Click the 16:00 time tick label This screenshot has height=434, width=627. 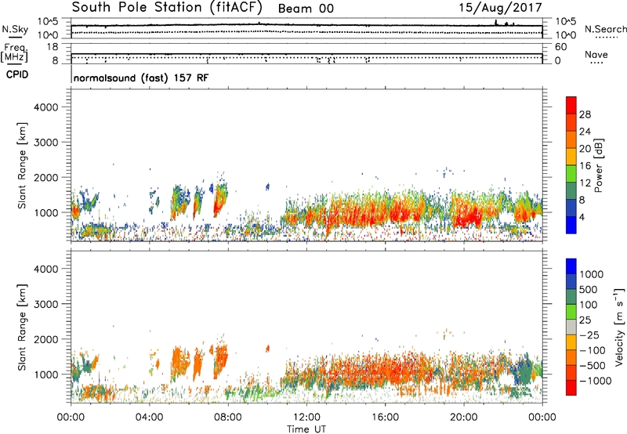pyautogui.click(x=385, y=418)
